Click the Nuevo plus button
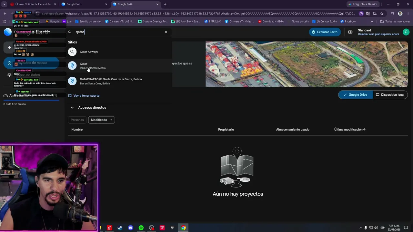The image size is (413, 232). tap(9, 47)
